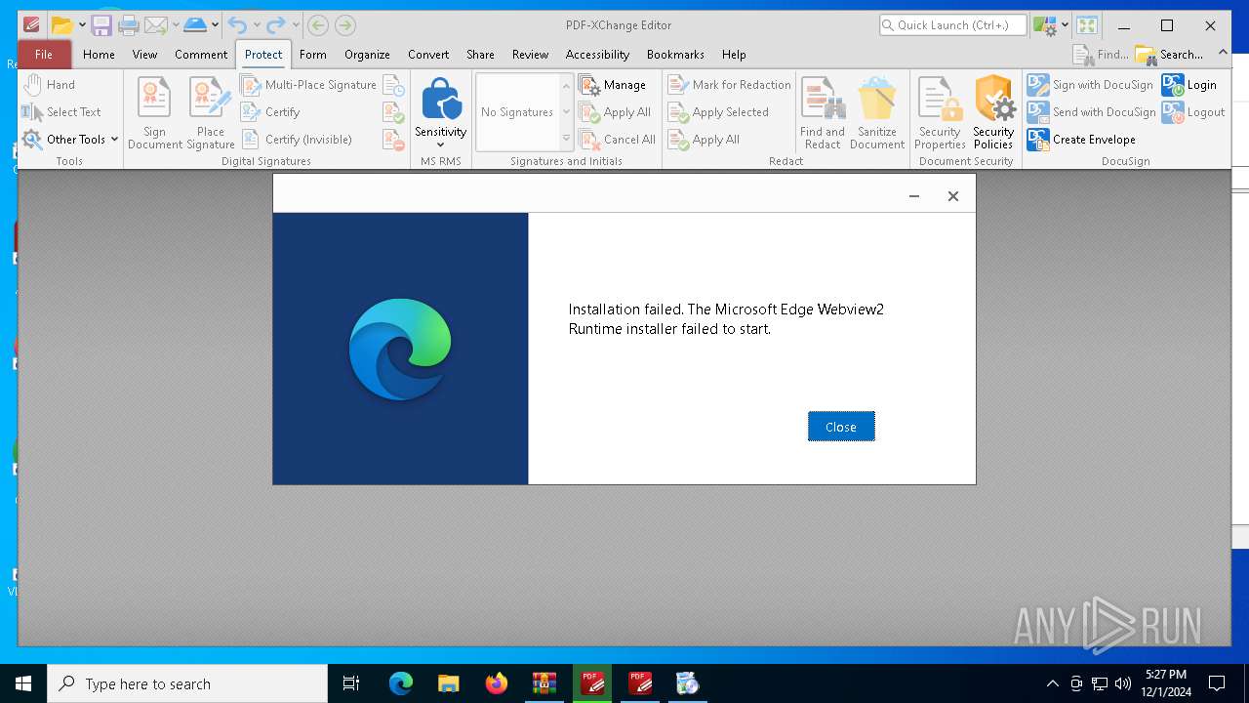Click the timestamp document icon with clock

pyautogui.click(x=394, y=85)
